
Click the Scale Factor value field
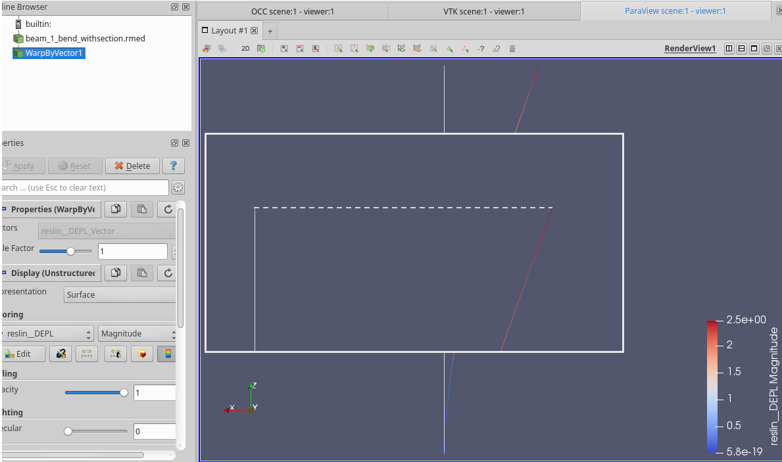click(133, 251)
